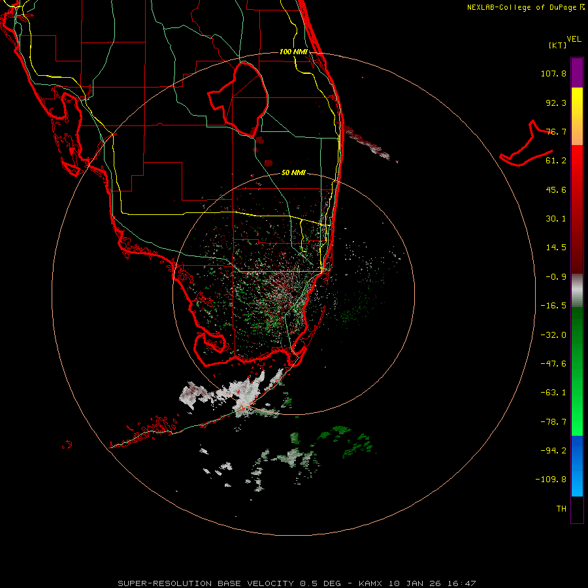
Task: Click the SUPER-RESOLUTION BASE VELOCITY caption
Action: tap(206, 583)
